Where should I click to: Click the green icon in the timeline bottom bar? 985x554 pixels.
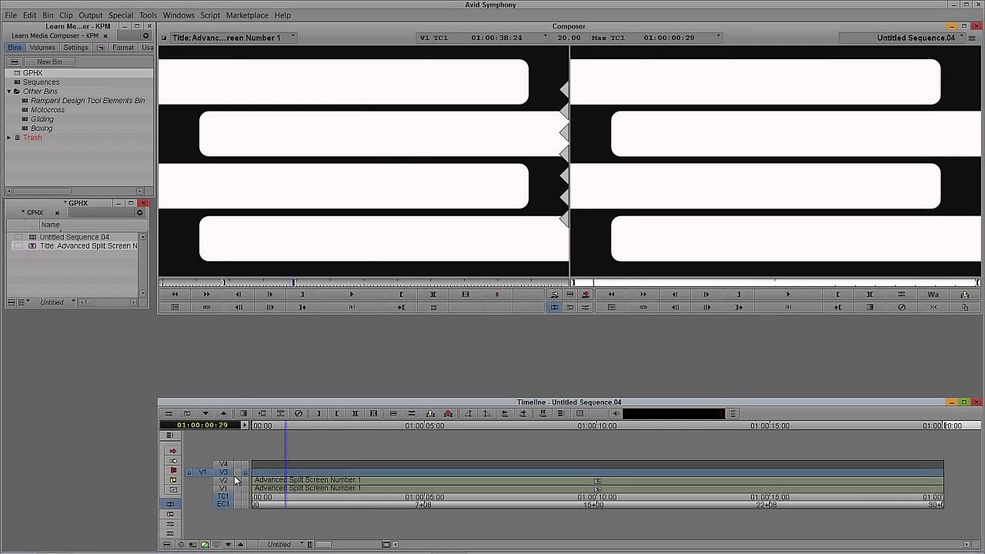205,544
